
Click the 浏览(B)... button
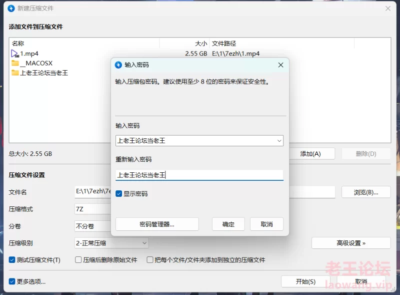[366, 192]
